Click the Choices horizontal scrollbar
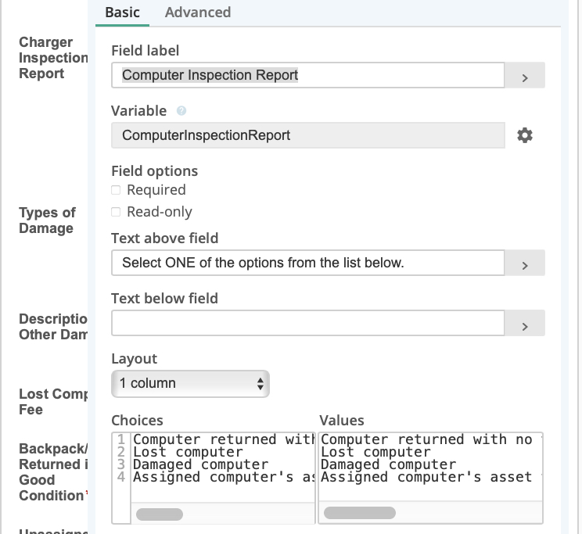 (x=160, y=514)
